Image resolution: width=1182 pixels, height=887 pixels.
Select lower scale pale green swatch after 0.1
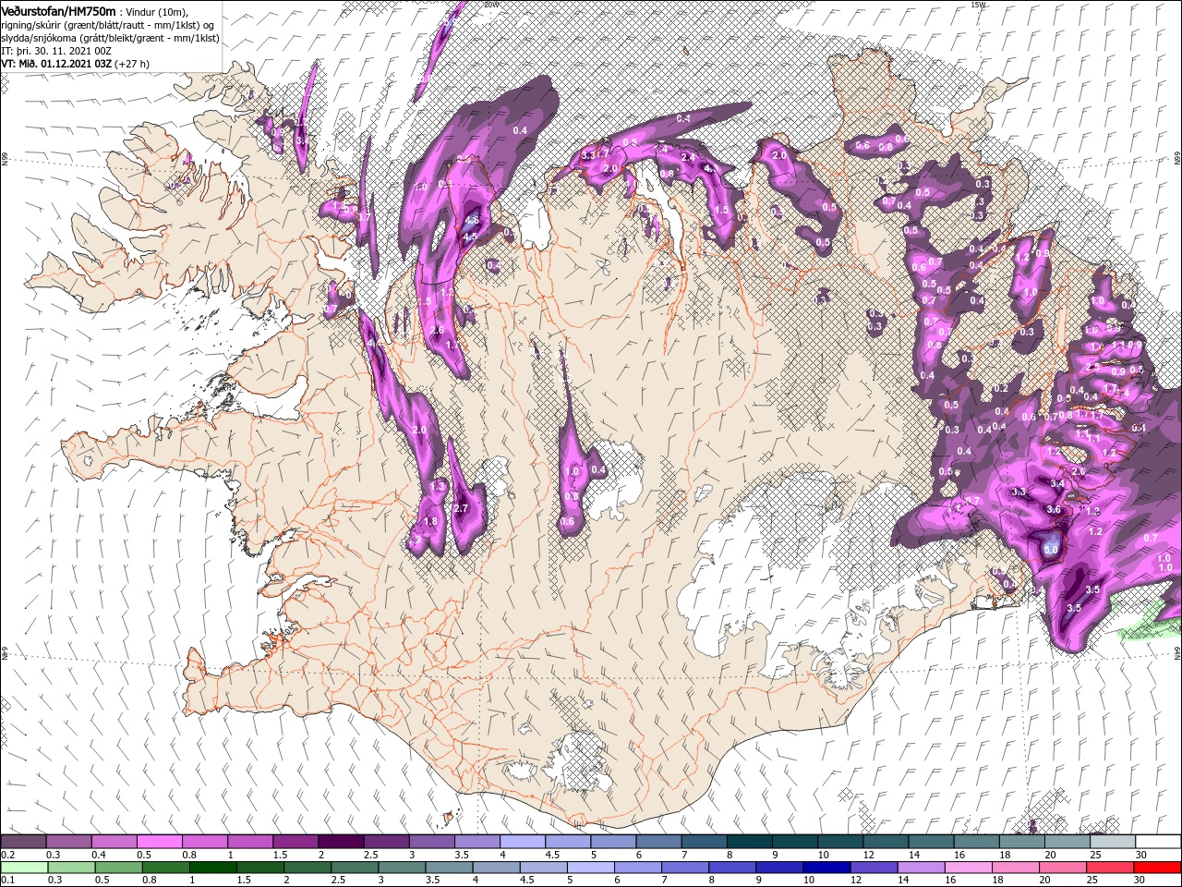(x=23, y=868)
